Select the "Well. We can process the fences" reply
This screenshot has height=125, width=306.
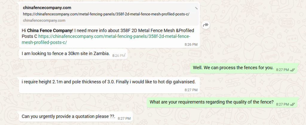click(x=233, y=67)
